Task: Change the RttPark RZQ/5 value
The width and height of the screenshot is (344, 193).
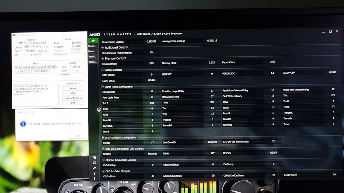Action: coord(273,153)
